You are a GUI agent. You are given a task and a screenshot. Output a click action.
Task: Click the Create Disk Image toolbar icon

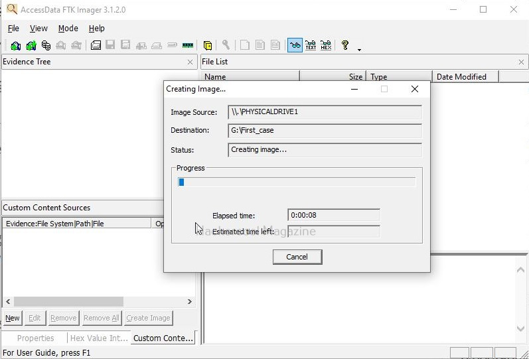[x=96, y=46]
